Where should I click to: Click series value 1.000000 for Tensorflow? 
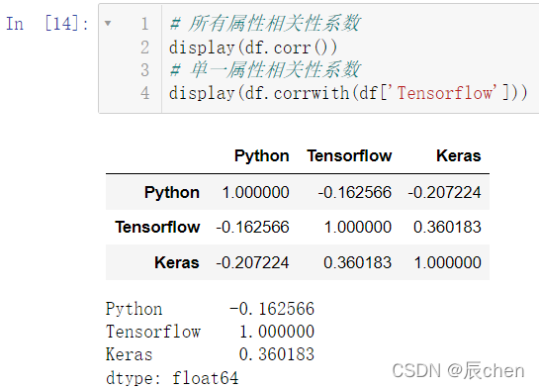(277, 332)
